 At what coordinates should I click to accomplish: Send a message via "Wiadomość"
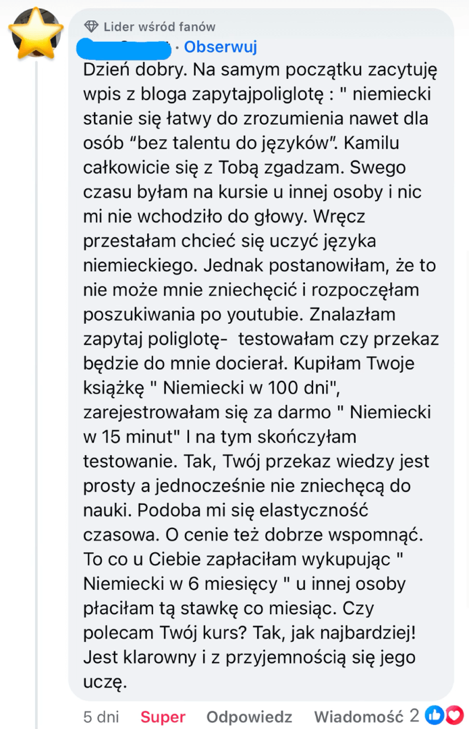(x=358, y=716)
